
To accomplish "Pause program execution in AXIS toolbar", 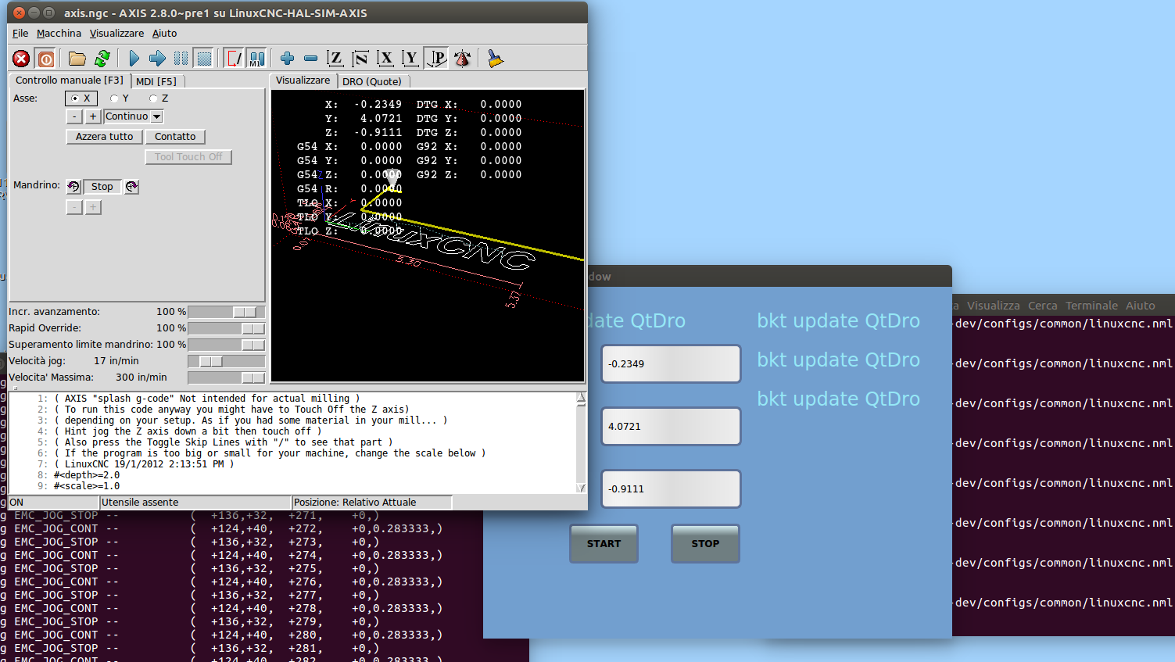I will tap(181, 59).
